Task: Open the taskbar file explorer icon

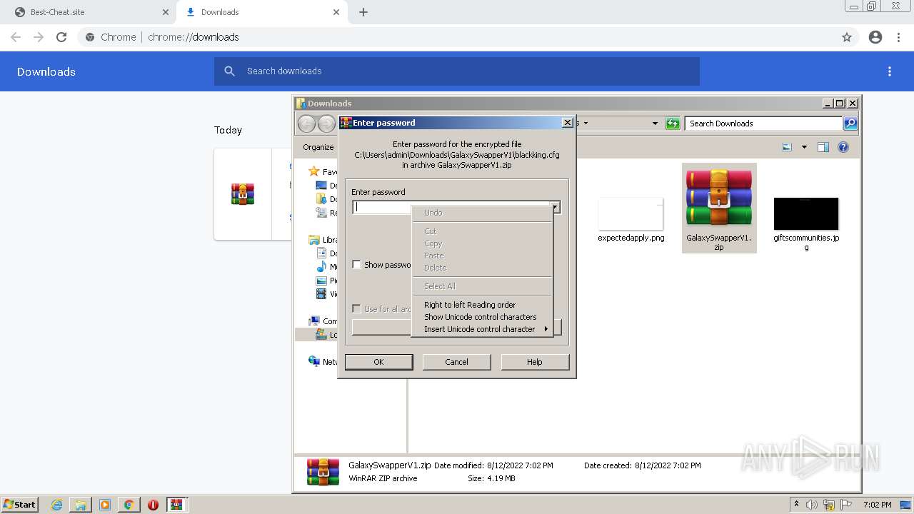Action: point(81,505)
